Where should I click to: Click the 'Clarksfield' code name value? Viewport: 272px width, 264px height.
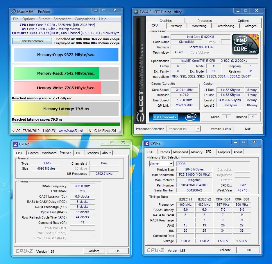pos(186,42)
